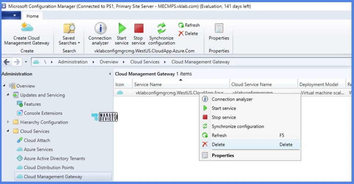The width and height of the screenshot is (354, 184).
Task: Launch Connection analyzer from the ribbon
Action: point(100,34)
